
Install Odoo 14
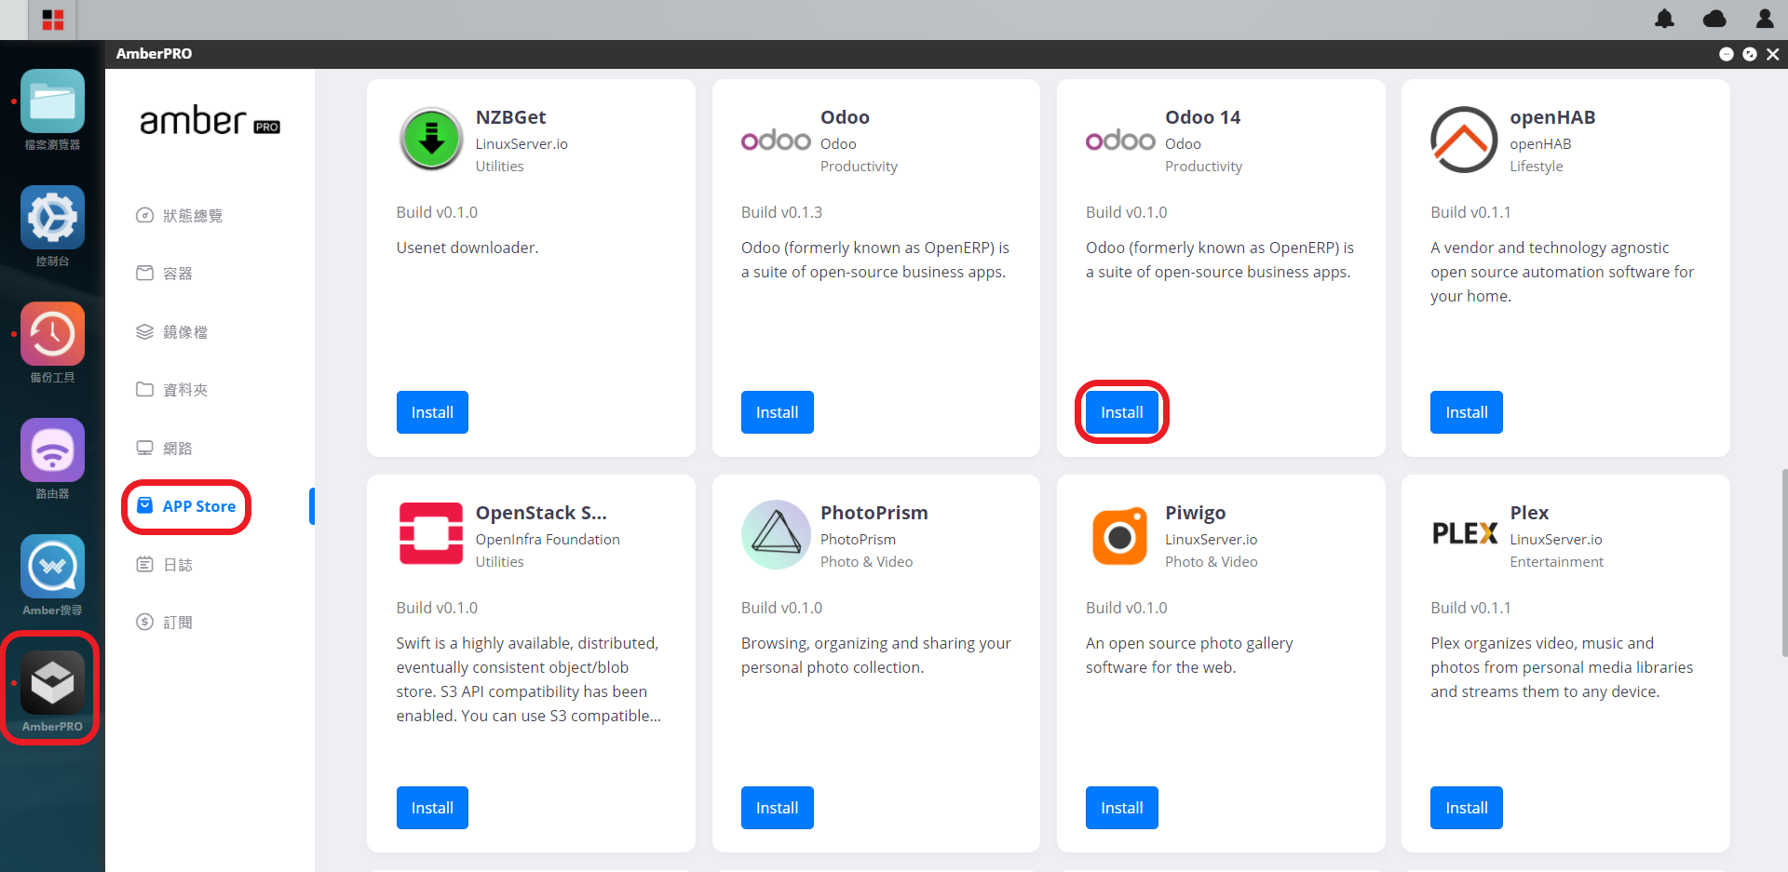click(1121, 412)
